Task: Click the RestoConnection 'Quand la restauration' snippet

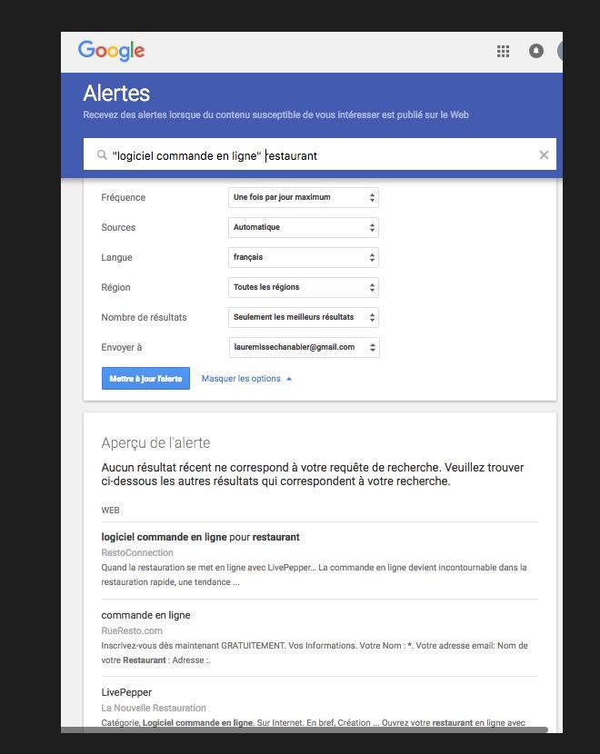Action: pos(314,575)
